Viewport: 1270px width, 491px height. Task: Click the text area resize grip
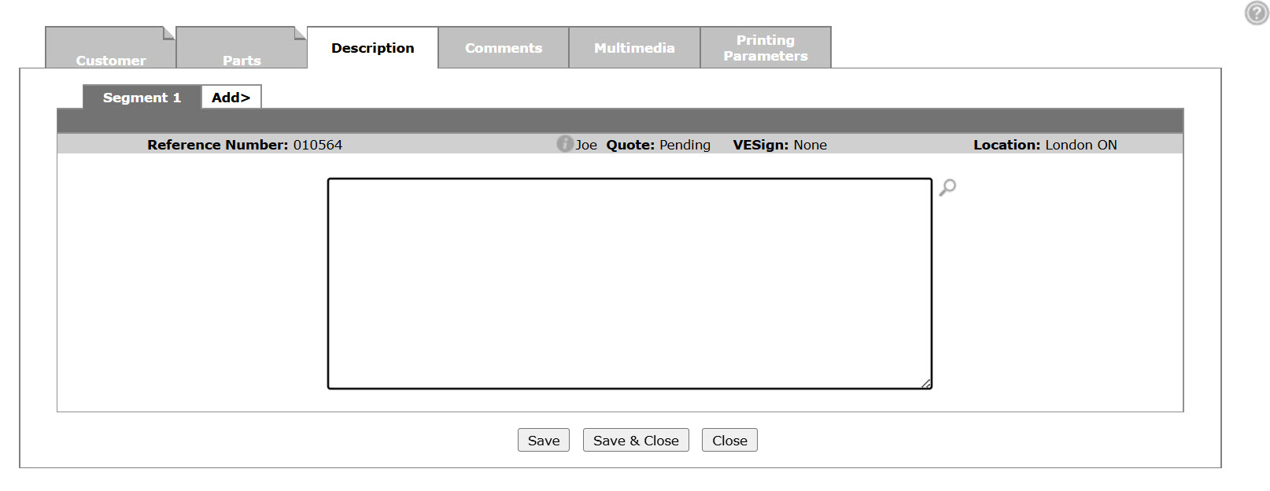[x=926, y=383]
